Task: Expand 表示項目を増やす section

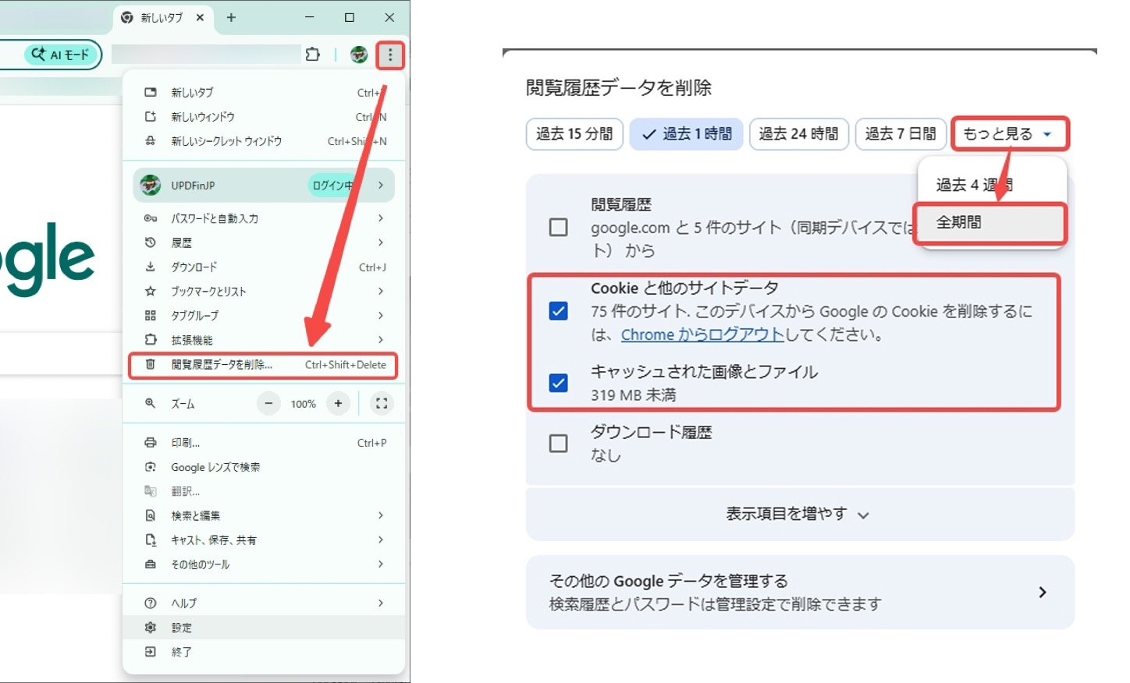Action: [798, 514]
